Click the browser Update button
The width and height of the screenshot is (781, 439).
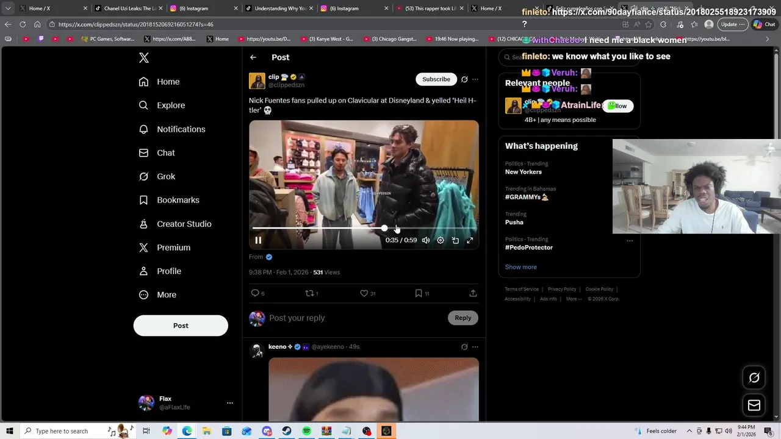732,24
